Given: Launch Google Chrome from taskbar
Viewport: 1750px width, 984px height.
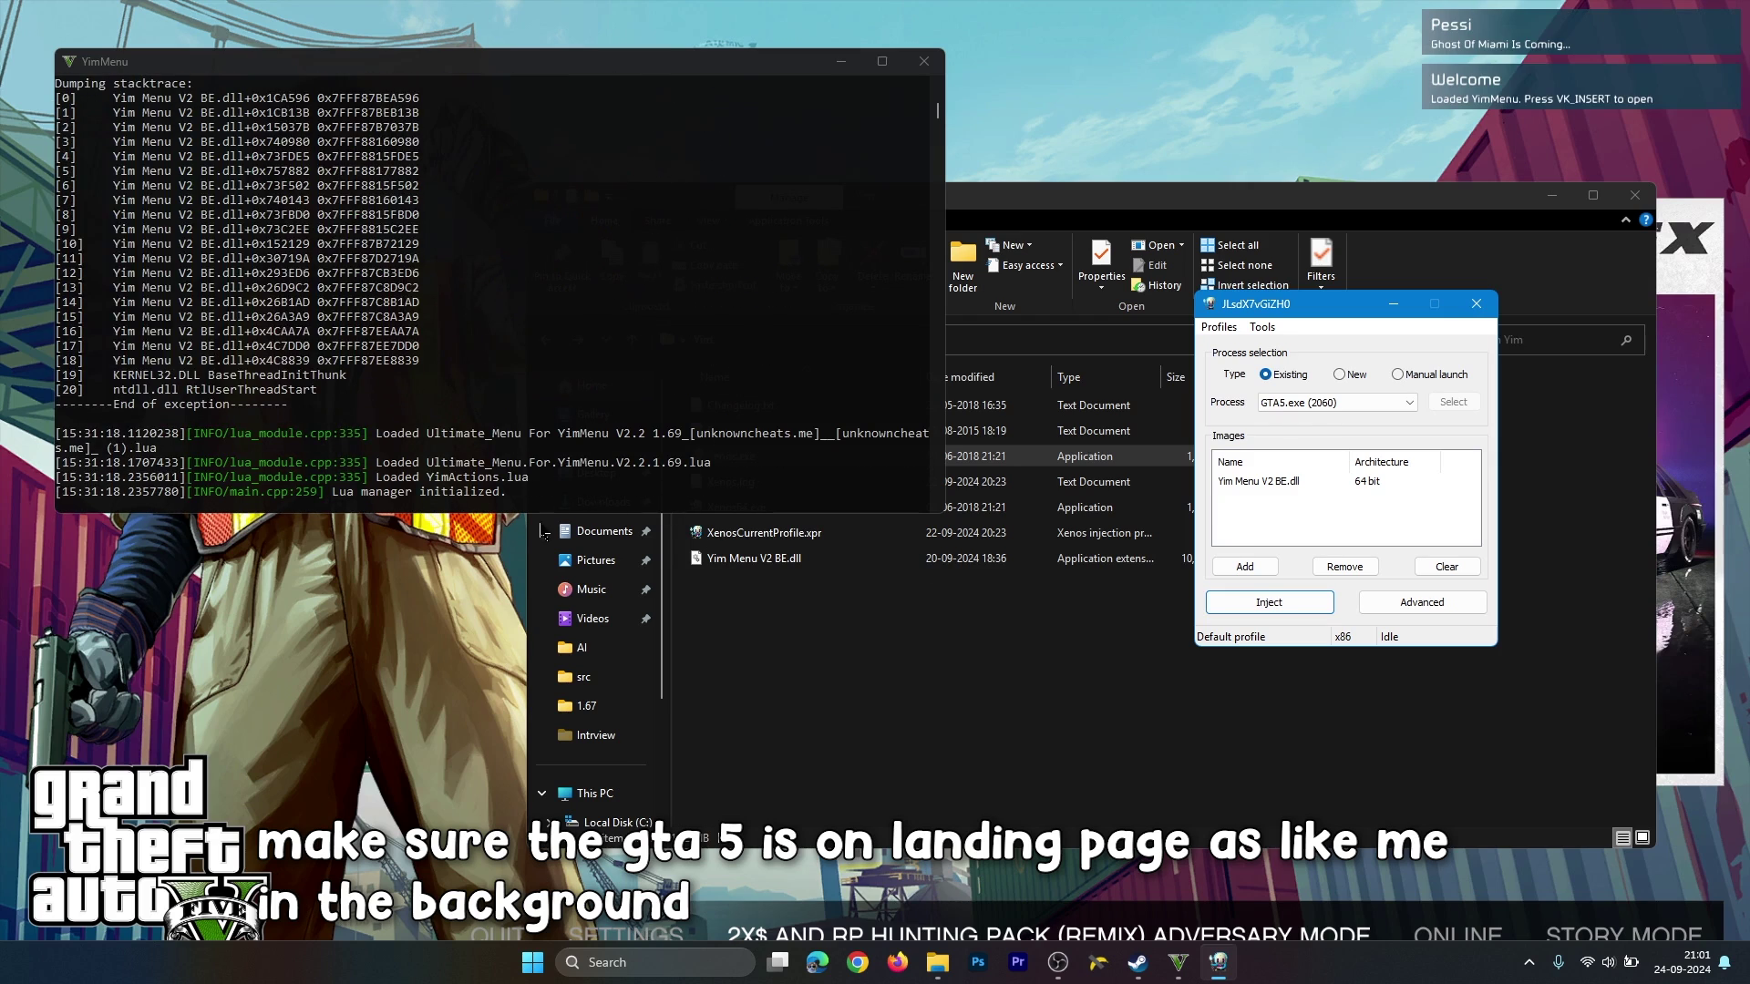Looking at the screenshot, I should (x=858, y=962).
